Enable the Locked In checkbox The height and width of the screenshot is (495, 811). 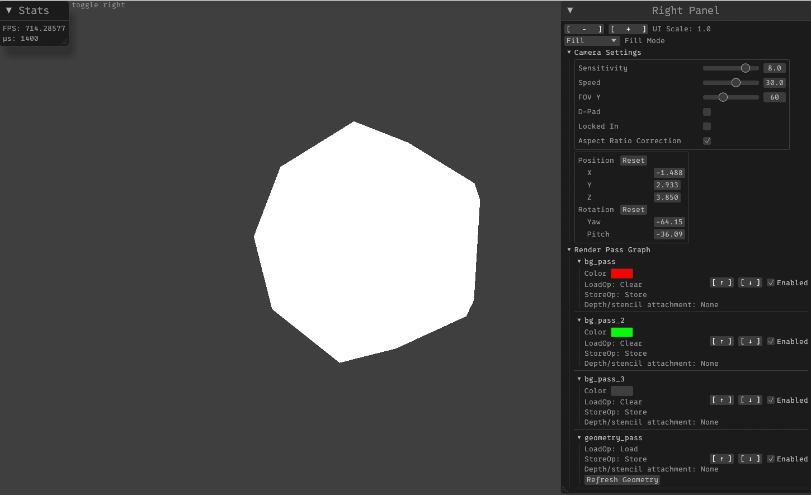pyautogui.click(x=707, y=126)
